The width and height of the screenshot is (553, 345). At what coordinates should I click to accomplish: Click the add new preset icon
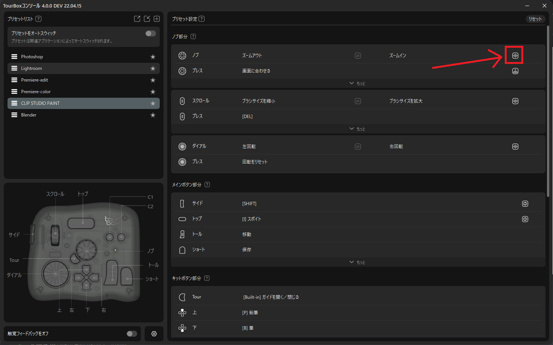coord(157,19)
